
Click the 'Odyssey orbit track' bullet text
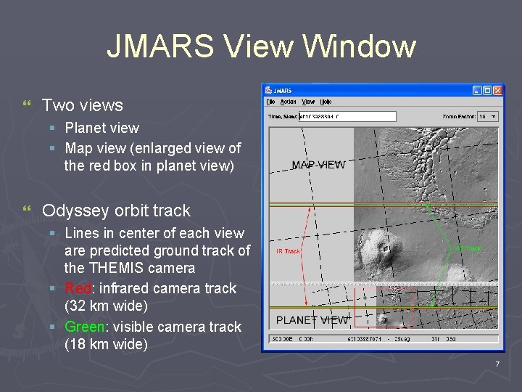(116, 211)
